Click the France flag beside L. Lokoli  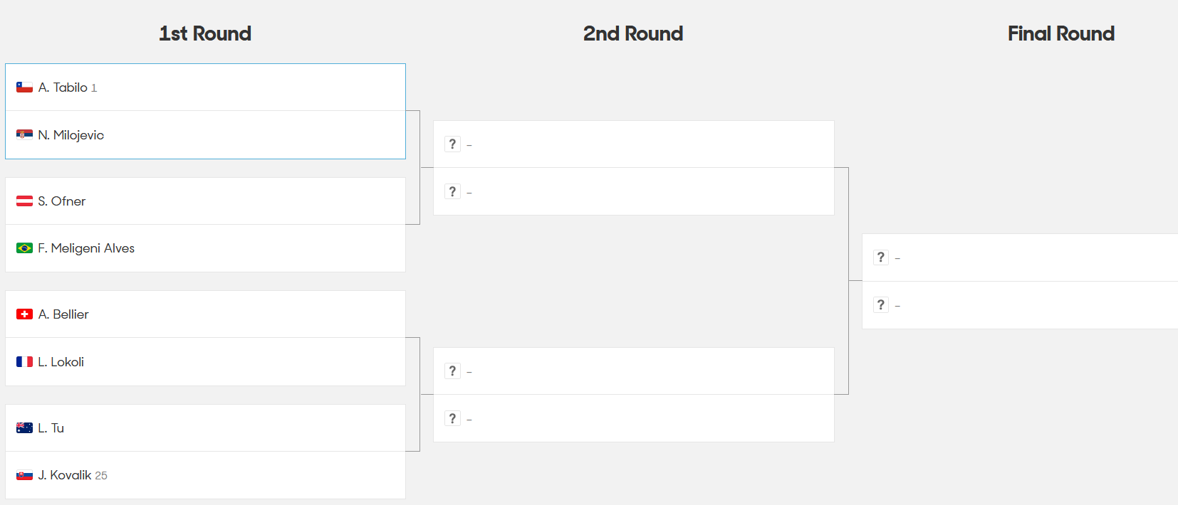click(24, 362)
